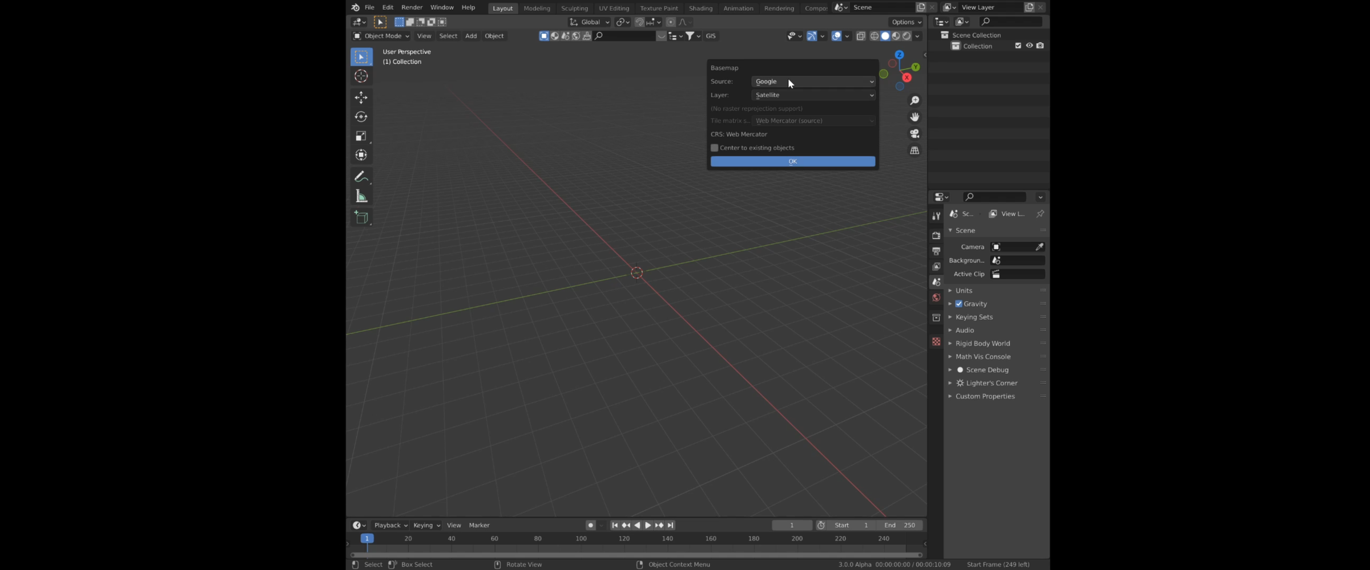
Task: Switch to the Shading workspace tab
Action: (x=700, y=8)
